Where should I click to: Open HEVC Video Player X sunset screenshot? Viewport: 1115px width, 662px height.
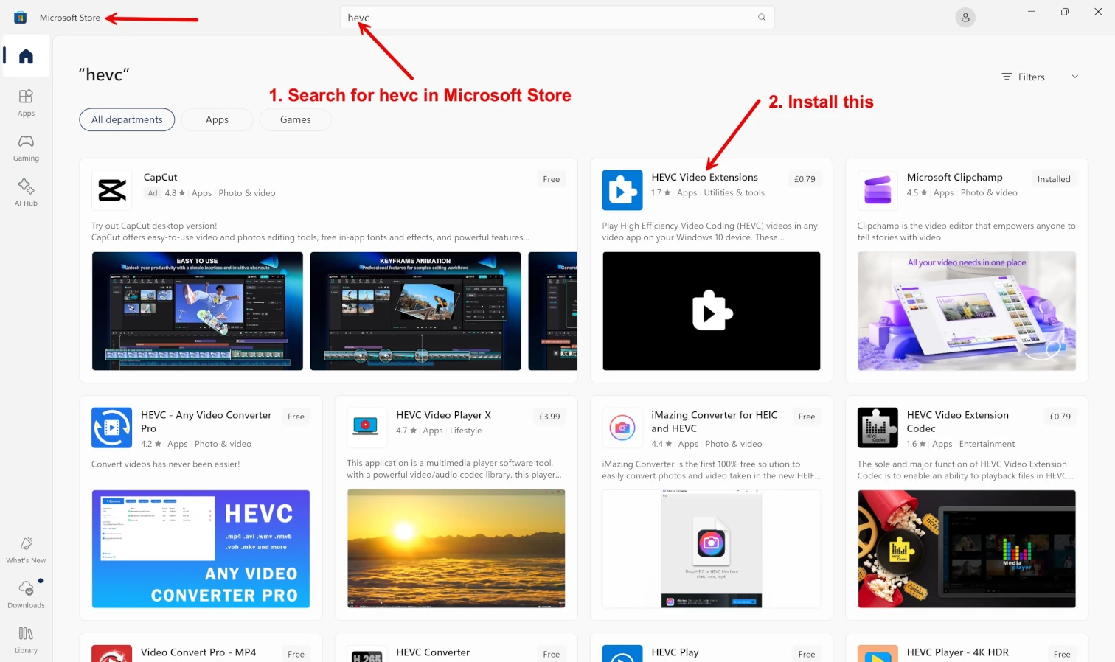click(456, 548)
